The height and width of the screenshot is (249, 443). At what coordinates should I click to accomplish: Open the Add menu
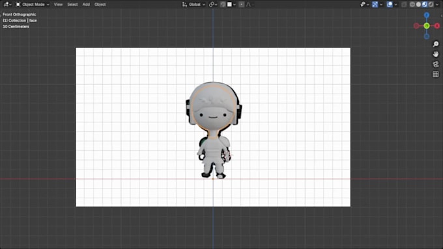(86, 5)
